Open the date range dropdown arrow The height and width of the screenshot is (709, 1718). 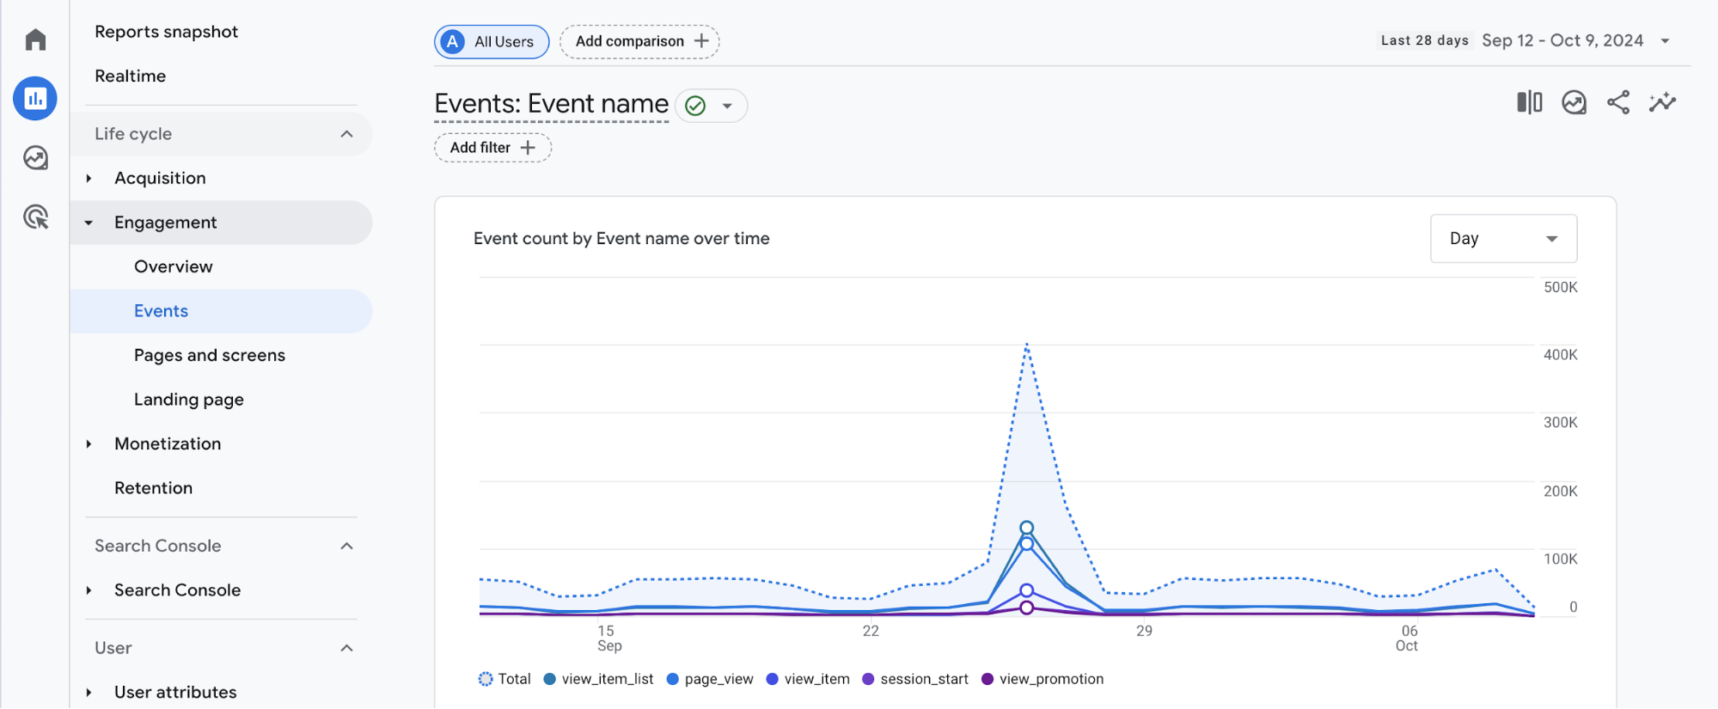click(x=1665, y=40)
